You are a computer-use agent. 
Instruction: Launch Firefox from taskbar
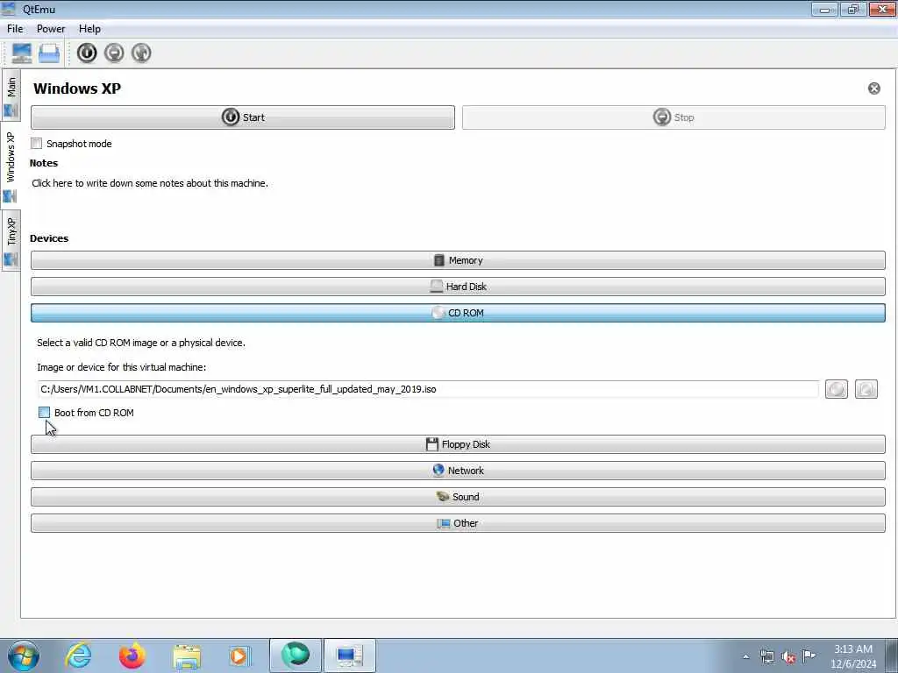coord(132,655)
